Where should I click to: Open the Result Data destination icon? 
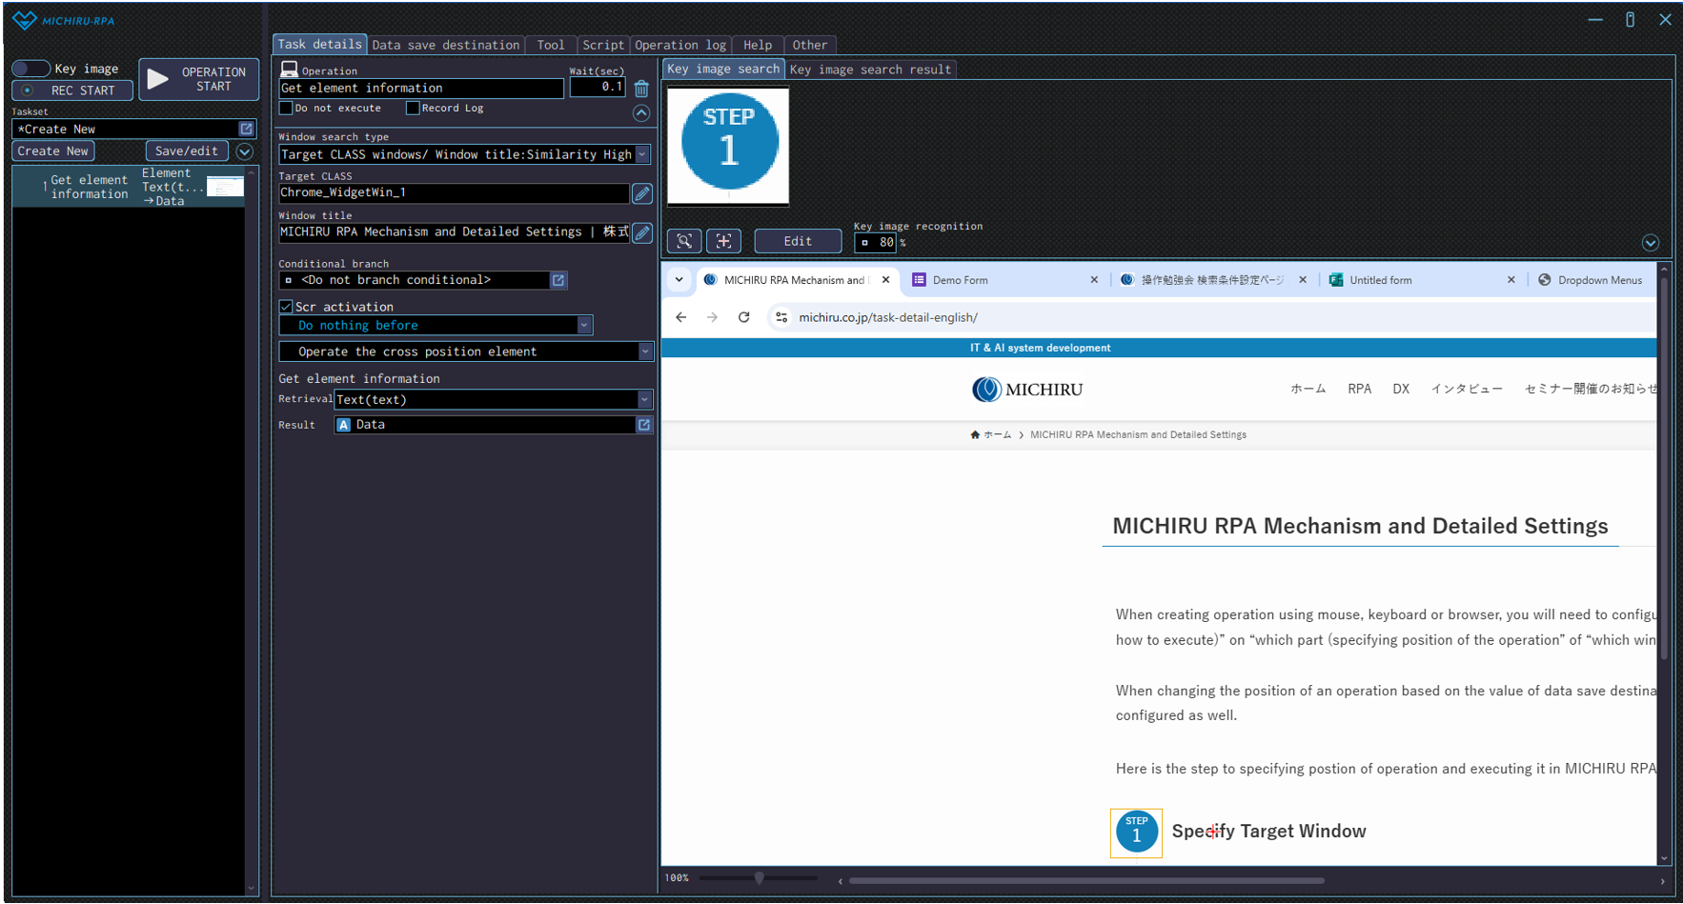[644, 425]
